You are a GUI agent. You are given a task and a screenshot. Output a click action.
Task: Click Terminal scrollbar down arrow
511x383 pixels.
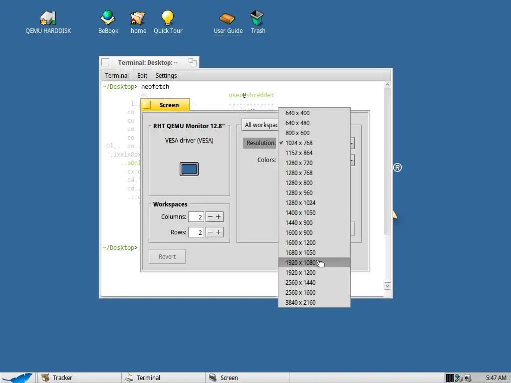387,286
